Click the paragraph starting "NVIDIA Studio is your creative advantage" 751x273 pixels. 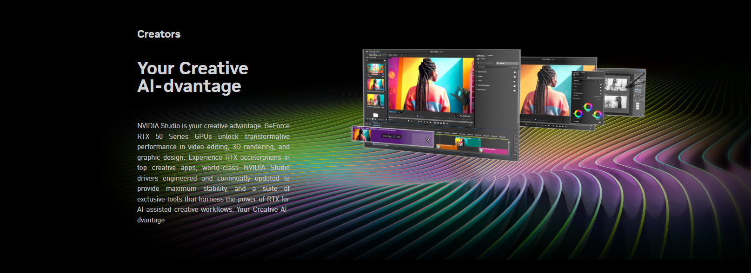pyautogui.click(x=213, y=173)
